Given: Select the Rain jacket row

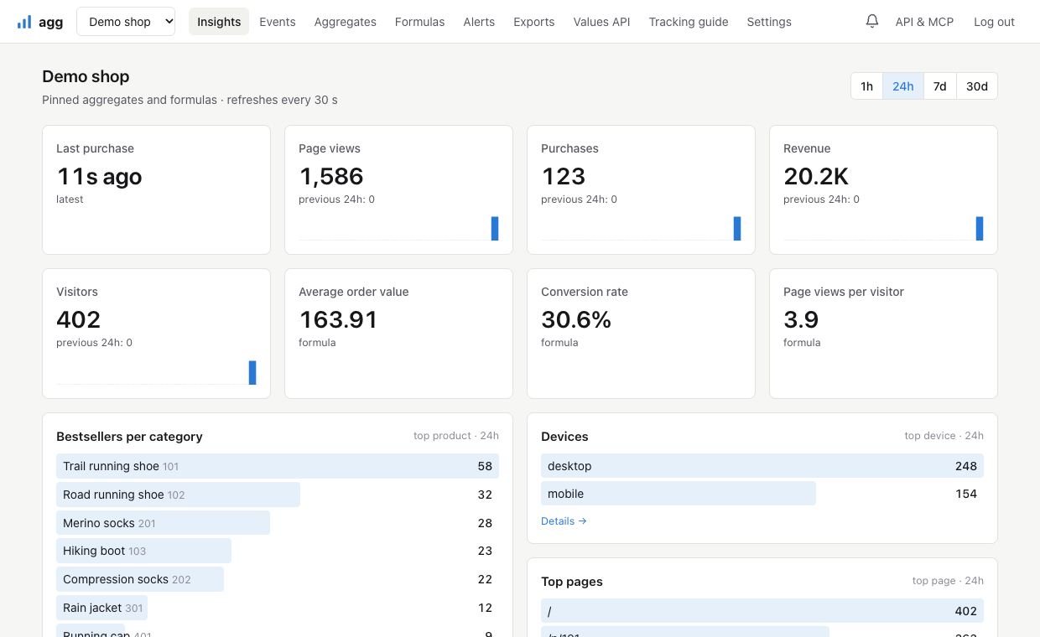Looking at the screenshot, I should point(278,608).
